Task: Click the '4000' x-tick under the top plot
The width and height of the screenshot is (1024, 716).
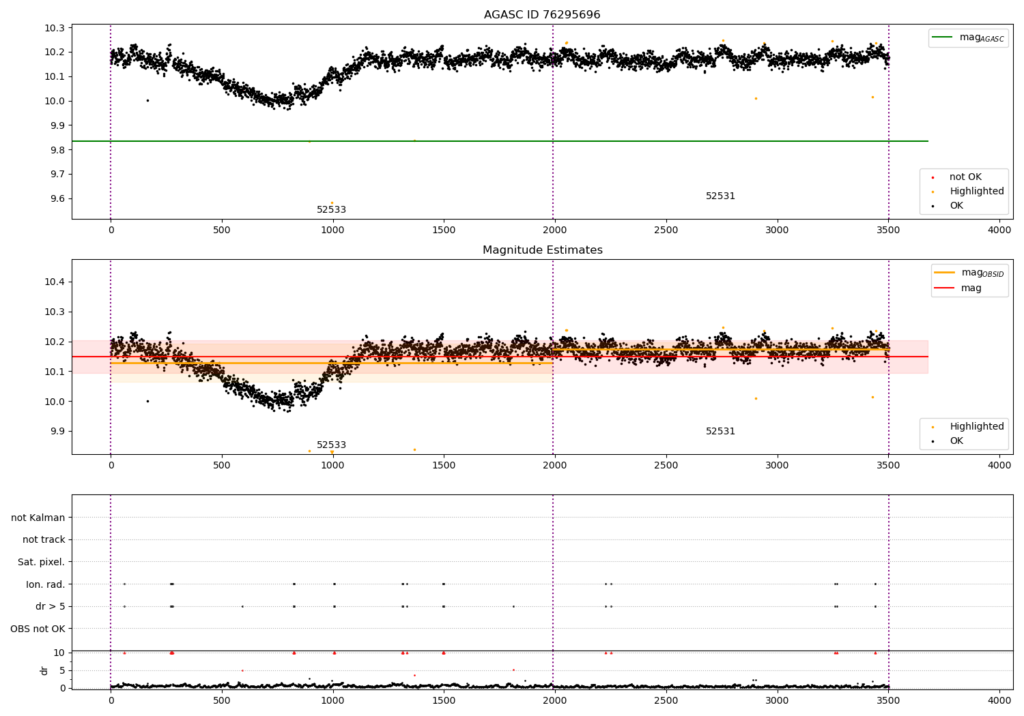Action: pyautogui.click(x=999, y=230)
